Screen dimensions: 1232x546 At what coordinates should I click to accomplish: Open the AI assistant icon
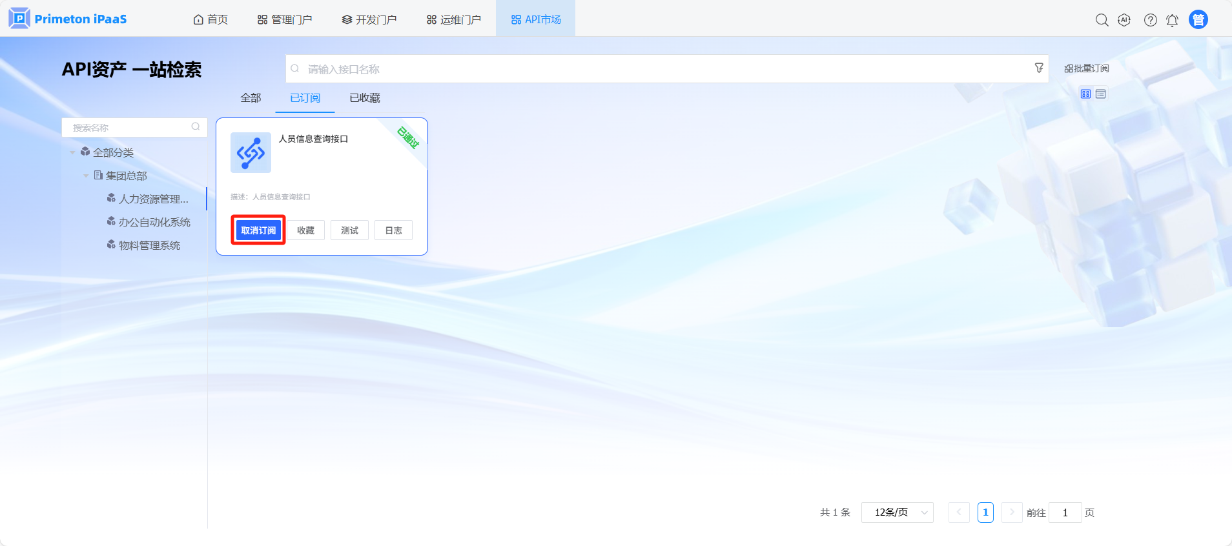tap(1124, 20)
